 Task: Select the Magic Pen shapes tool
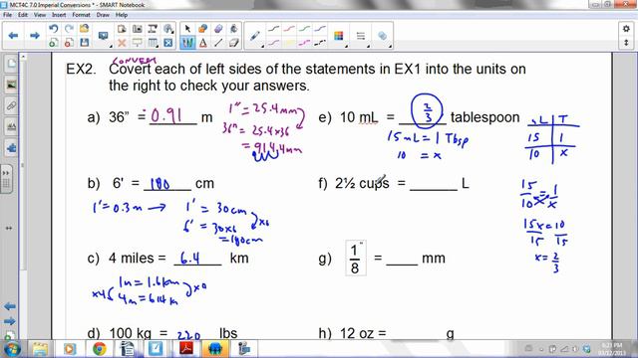202,29
